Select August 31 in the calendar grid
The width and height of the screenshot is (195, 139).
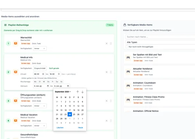click(x=57, y=102)
